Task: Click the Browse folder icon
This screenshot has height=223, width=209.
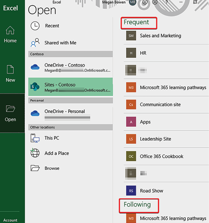Action: tap(35, 168)
